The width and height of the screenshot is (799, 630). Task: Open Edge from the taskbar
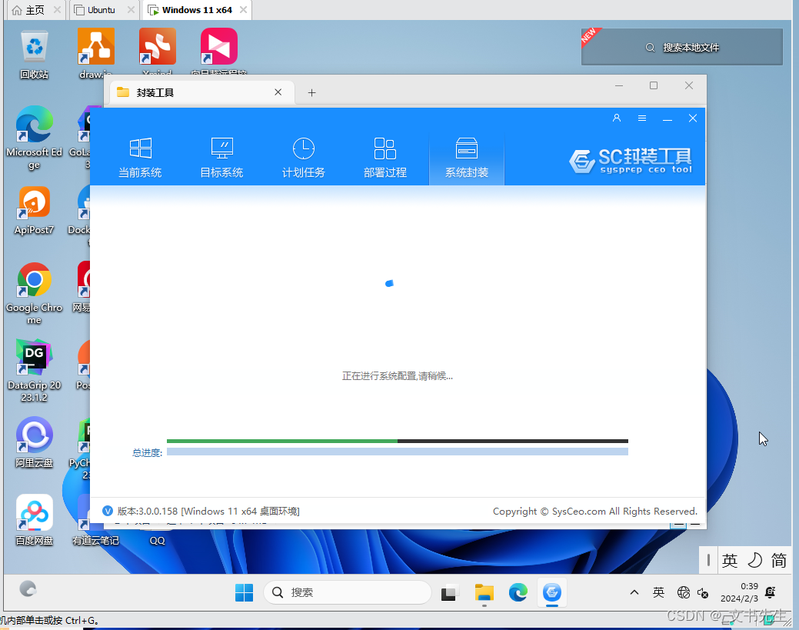click(x=518, y=592)
